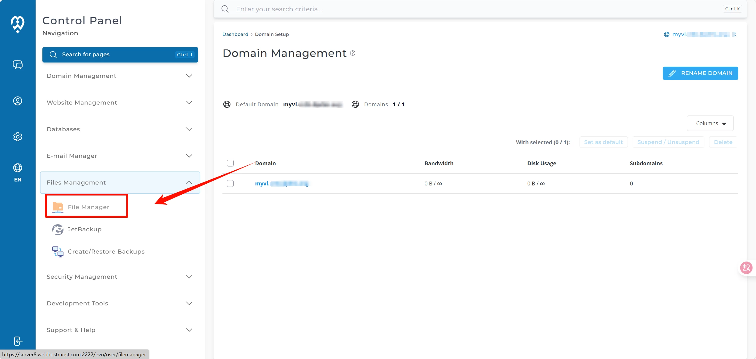Open Create/Restore Backups menu entry
The image size is (756, 359).
[106, 251]
